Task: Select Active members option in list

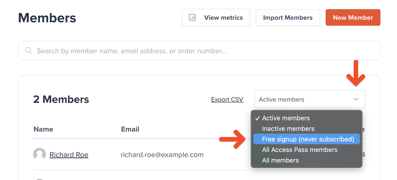Action: (x=286, y=118)
